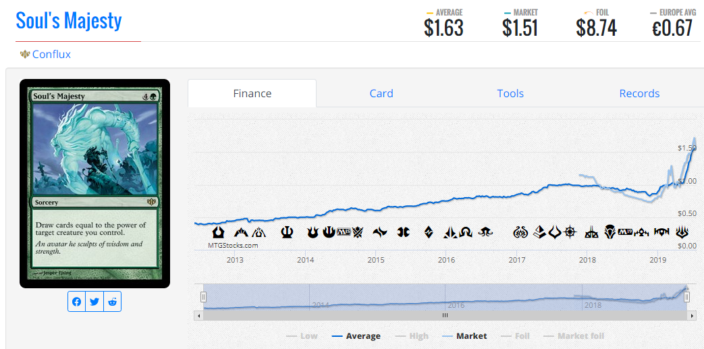Viewport: 704px width, 349px height.
Task: Share card on Twitter
Action: click(x=94, y=302)
